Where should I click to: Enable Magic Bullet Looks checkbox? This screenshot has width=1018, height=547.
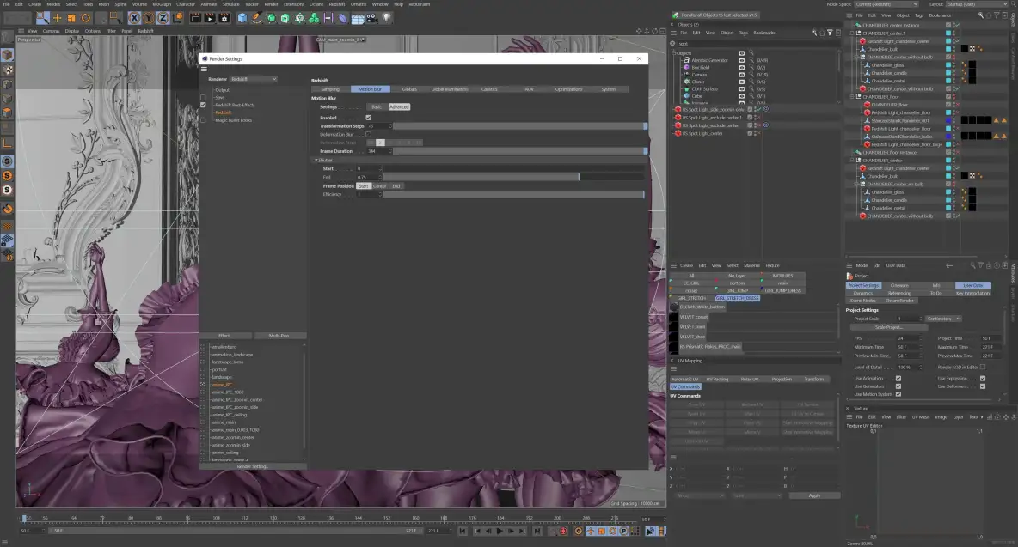(x=203, y=120)
